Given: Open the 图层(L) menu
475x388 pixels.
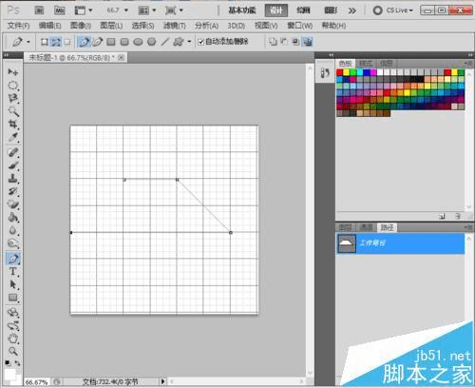Looking at the screenshot, I should [x=111, y=26].
